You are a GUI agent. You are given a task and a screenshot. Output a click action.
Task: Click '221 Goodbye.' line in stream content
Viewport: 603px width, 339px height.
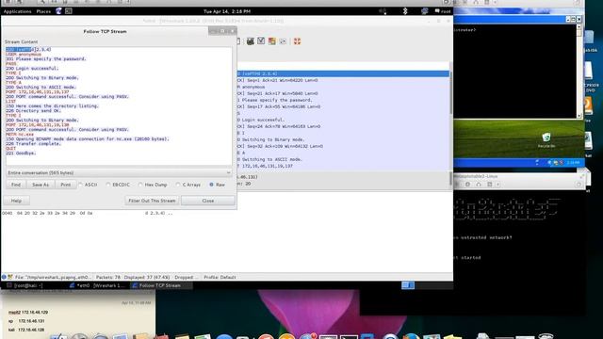(21, 153)
